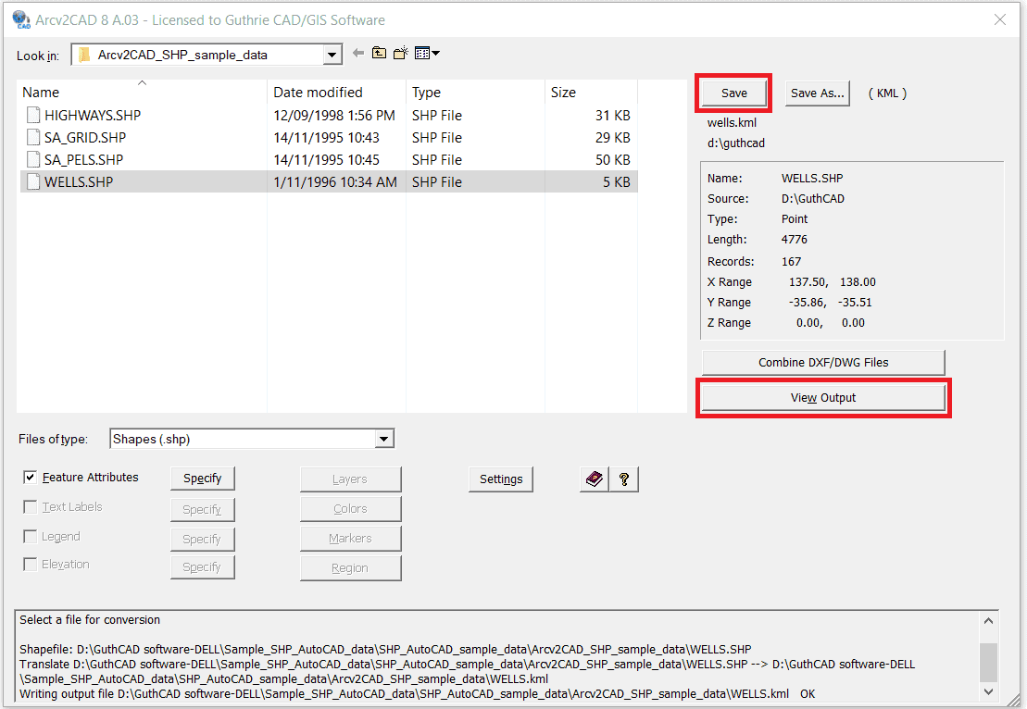Create a new folder

401,53
